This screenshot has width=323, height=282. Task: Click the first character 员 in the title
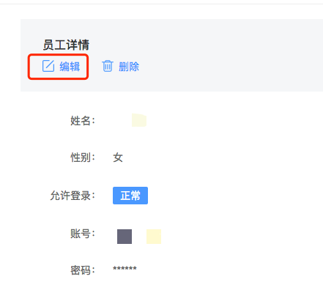48,45
